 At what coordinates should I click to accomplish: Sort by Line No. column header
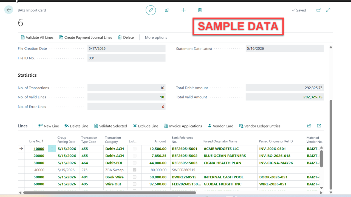(36, 141)
